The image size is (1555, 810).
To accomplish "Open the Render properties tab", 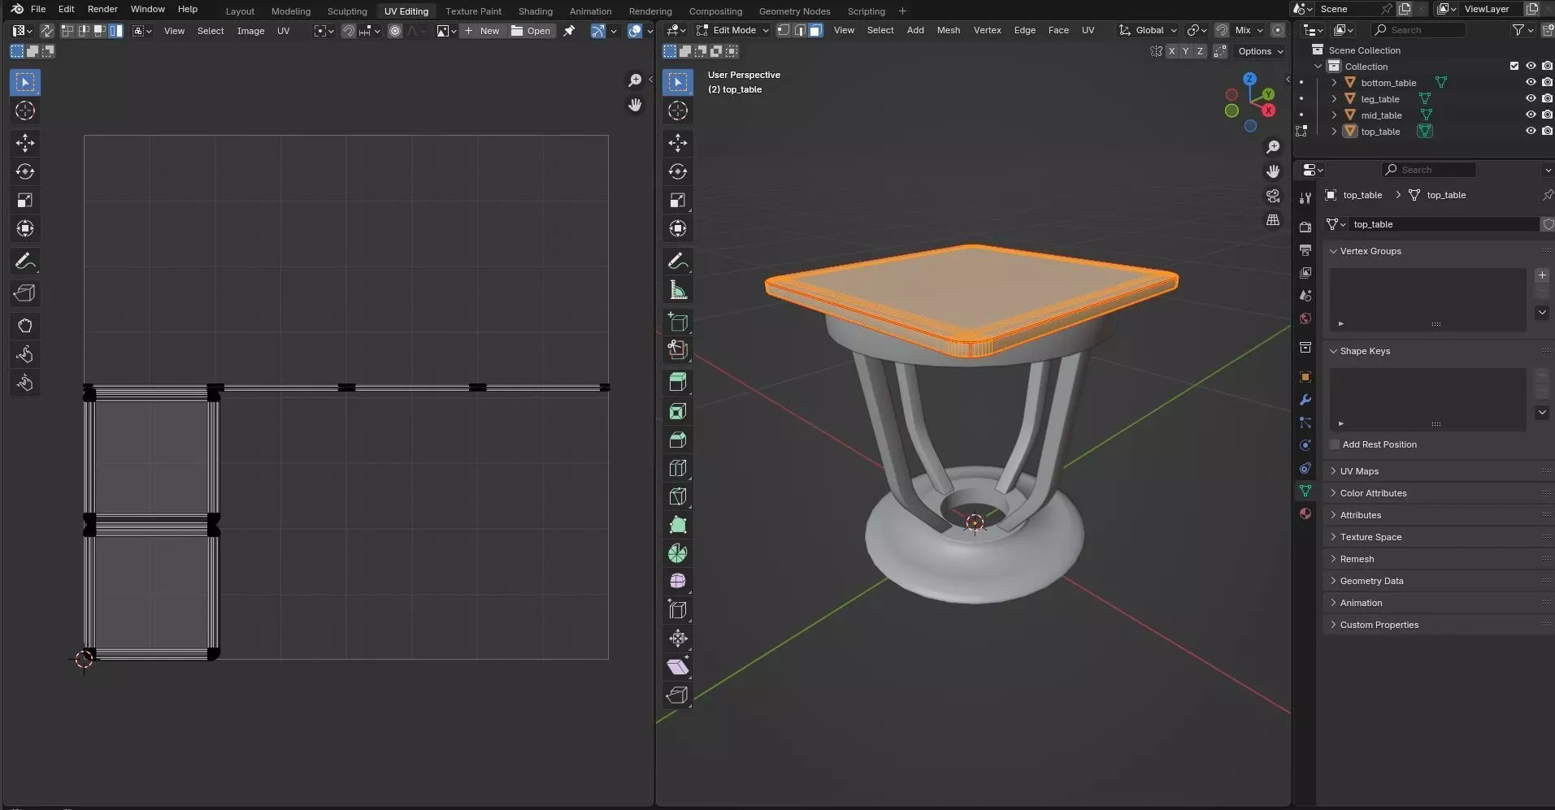I will click(x=1305, y=227).
